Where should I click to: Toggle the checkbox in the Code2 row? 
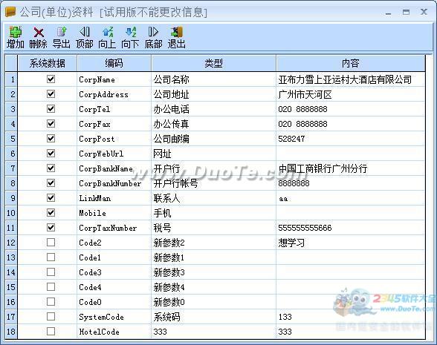(x=51, y=243)
